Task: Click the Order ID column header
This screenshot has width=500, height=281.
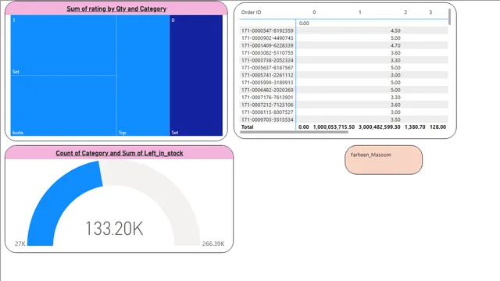Action: (x=251, y=12)
